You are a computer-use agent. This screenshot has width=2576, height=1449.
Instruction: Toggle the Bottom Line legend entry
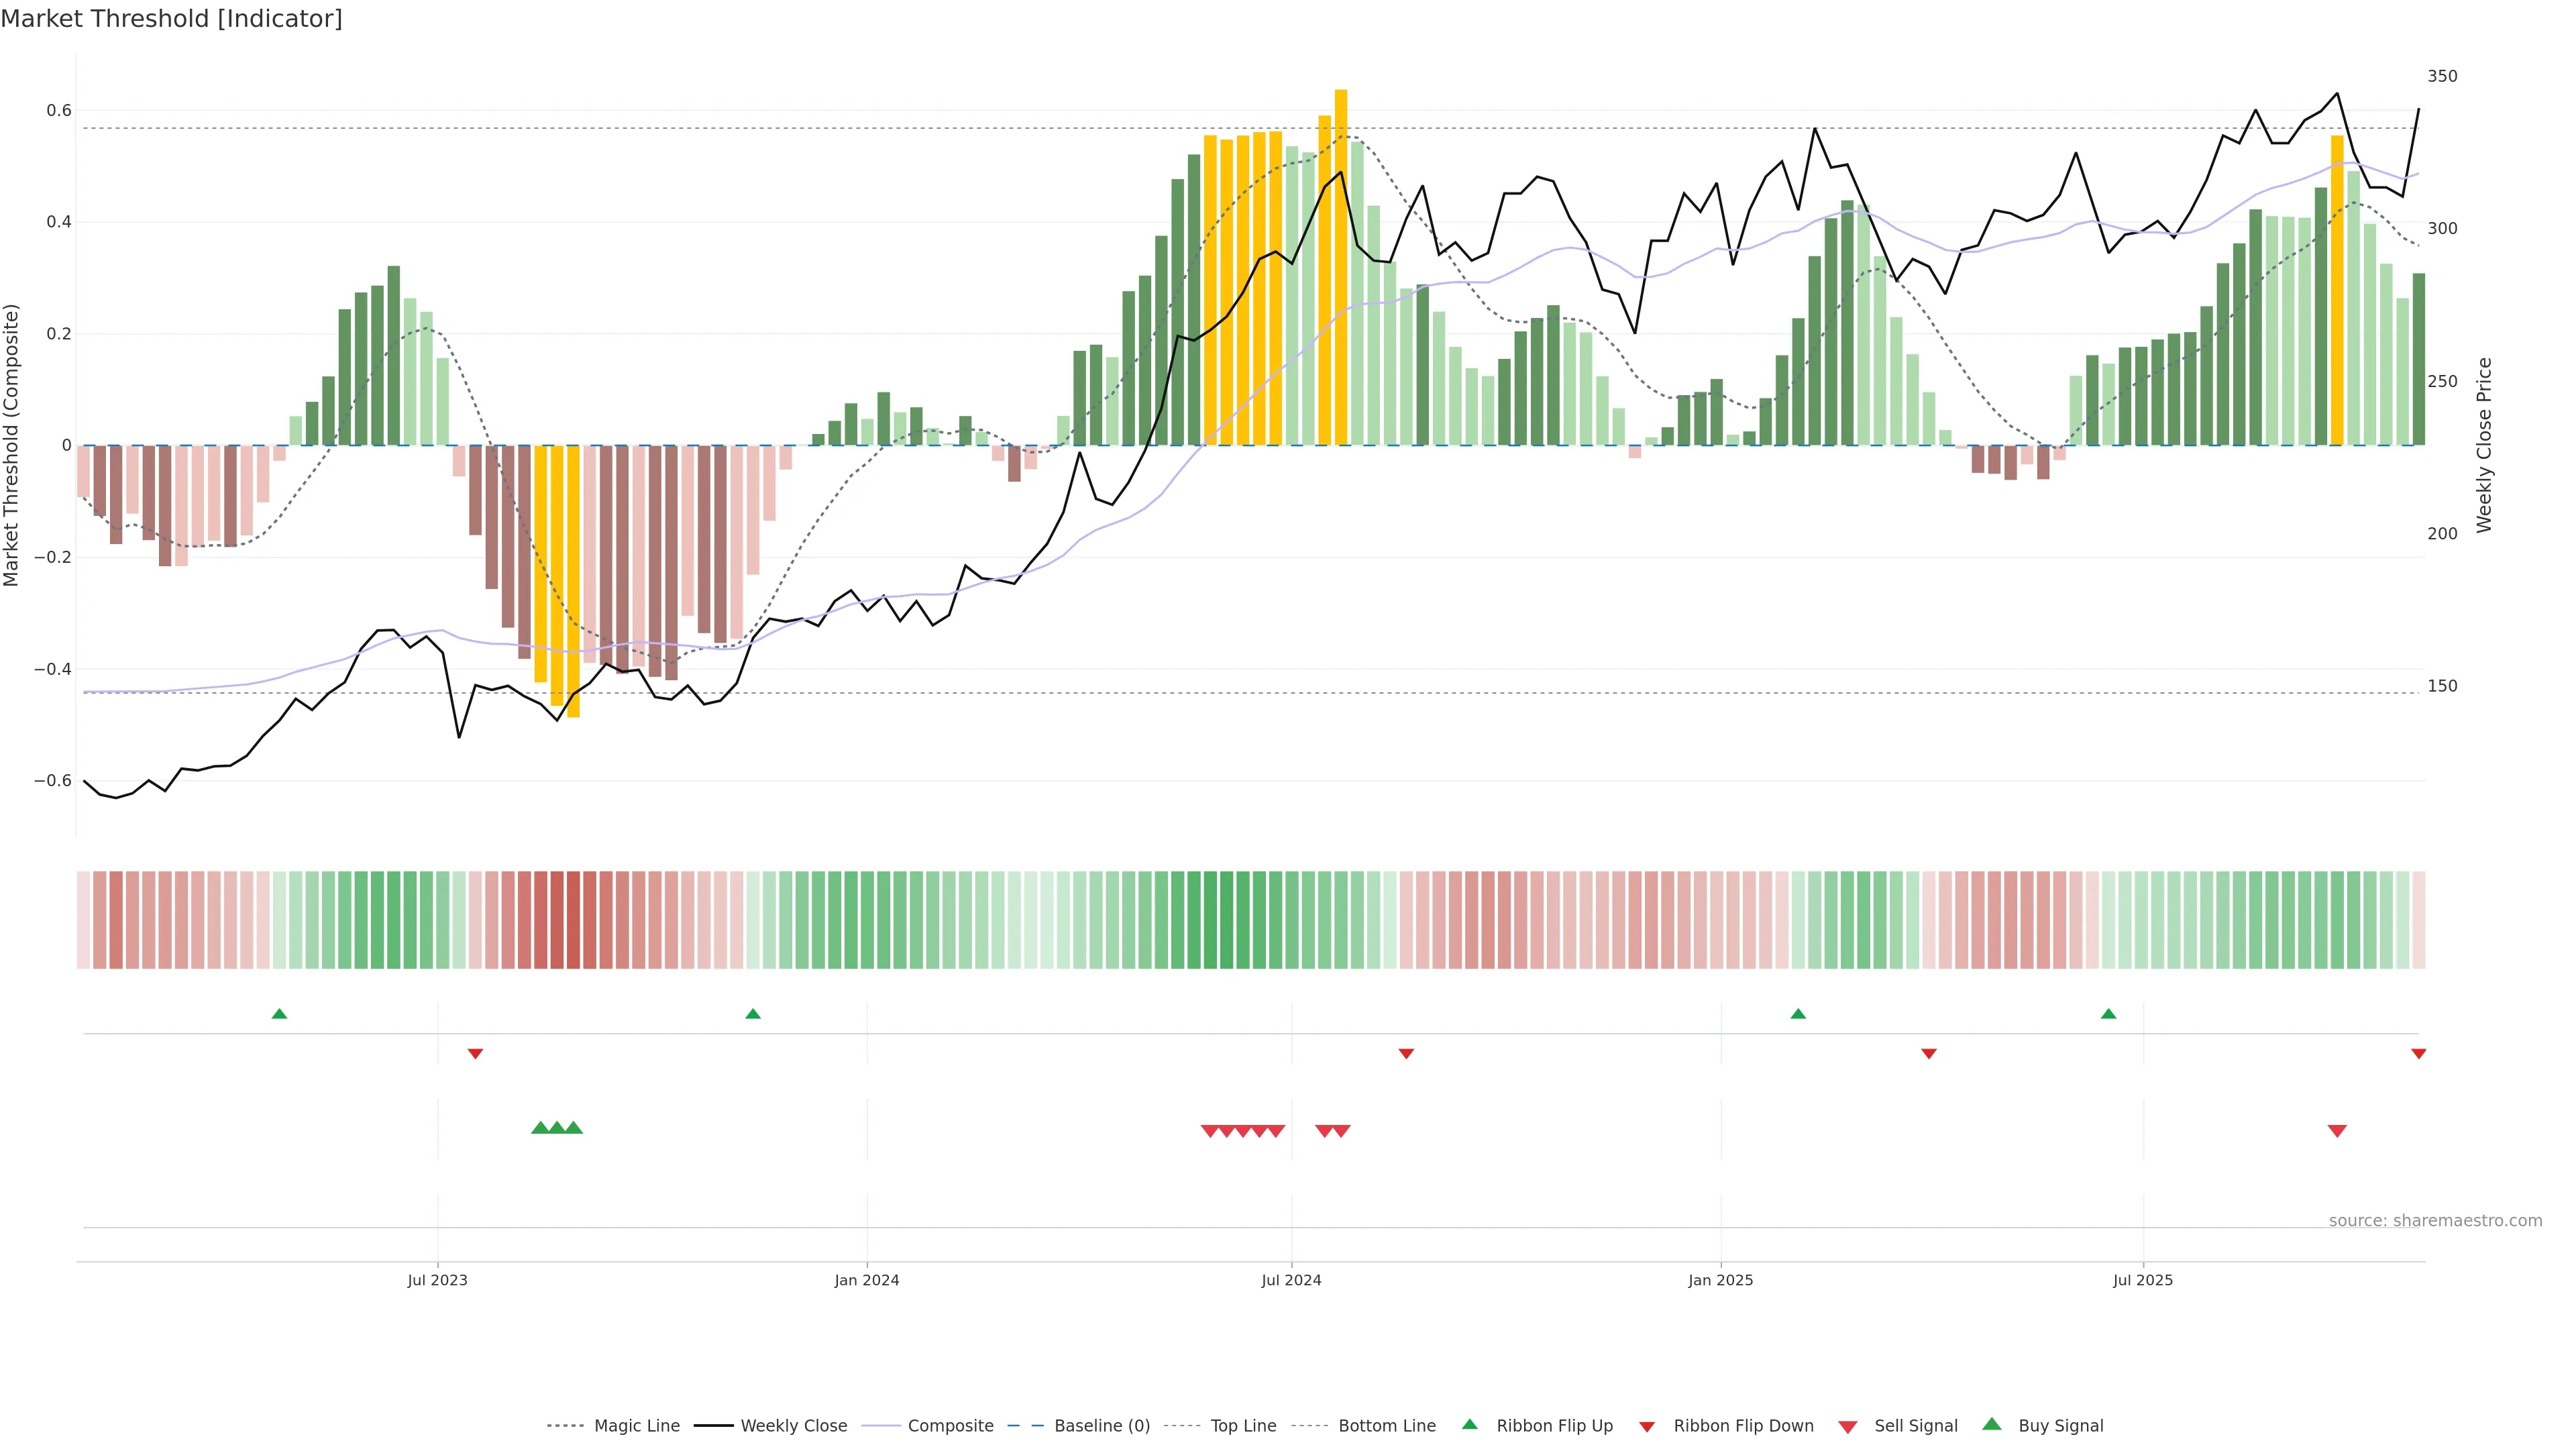[x=1386, y=1426]
